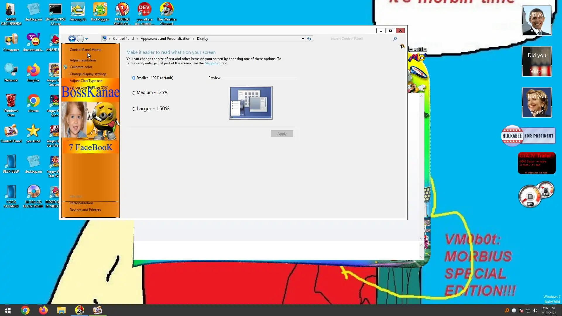Click the volume speaker tray icon
This screenshot has height=316, width=562.
coord(535,310)
